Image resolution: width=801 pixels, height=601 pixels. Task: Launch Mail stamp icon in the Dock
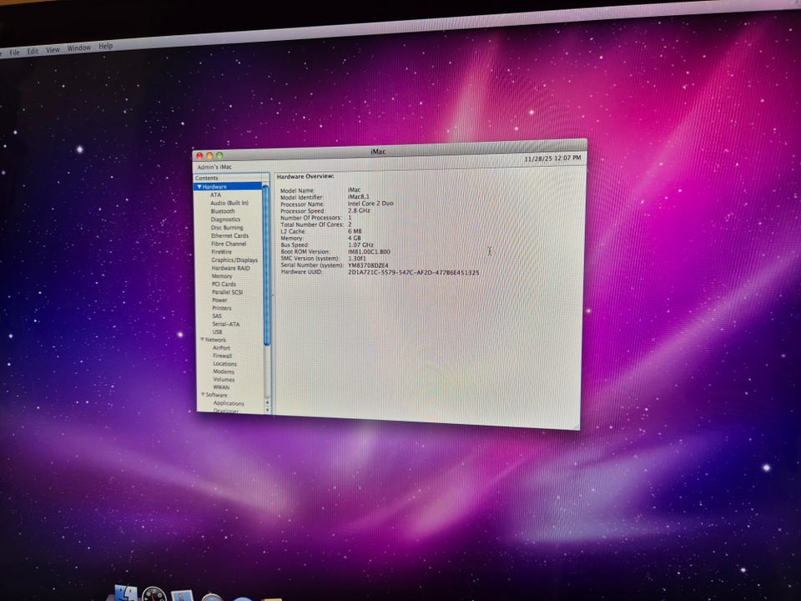182,596
